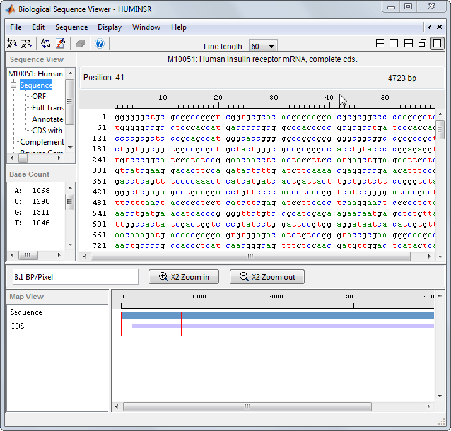The width and height of the screenshot is (451, 431).
Task: Click sequence view vertical scrollbar thumb
Action: (440, 129)
